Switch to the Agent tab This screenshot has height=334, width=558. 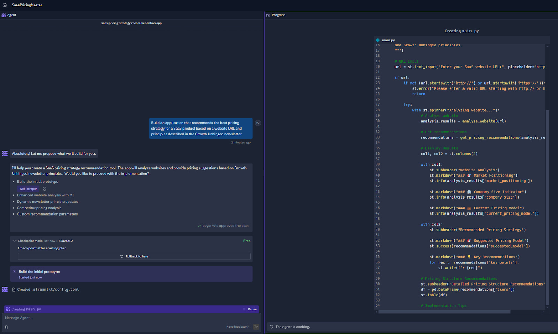point(11,15)
